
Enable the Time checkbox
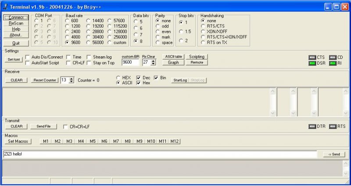68,57
